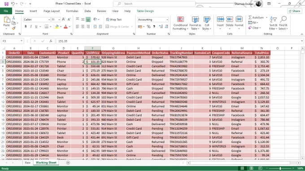The image size is (305, 171).
Task: Toggle Underline formatting
Action: [36, 26]
